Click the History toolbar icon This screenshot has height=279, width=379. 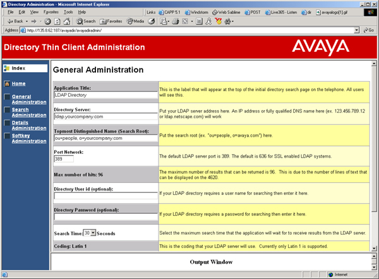point(152,22)
